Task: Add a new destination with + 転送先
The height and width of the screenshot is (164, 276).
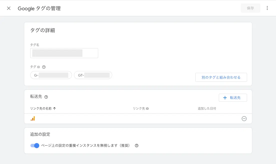Action: (x=233, y=98)
